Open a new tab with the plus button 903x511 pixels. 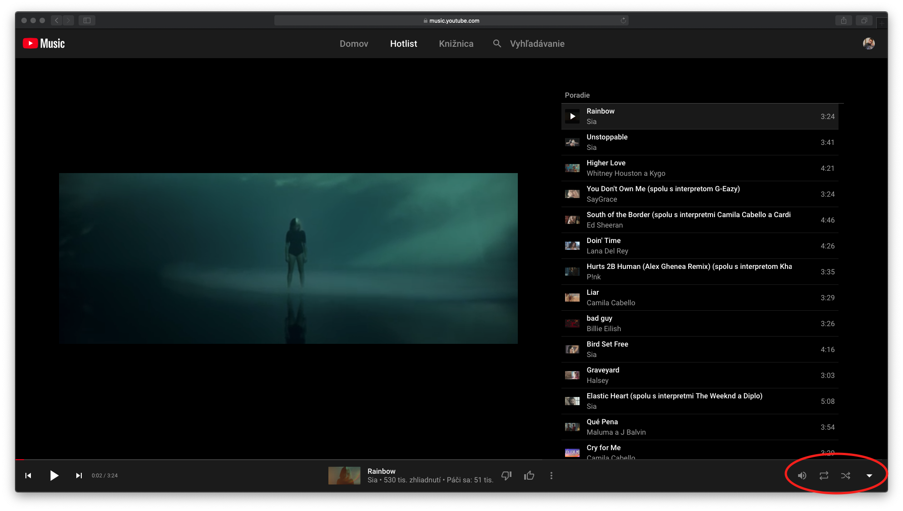881,22
